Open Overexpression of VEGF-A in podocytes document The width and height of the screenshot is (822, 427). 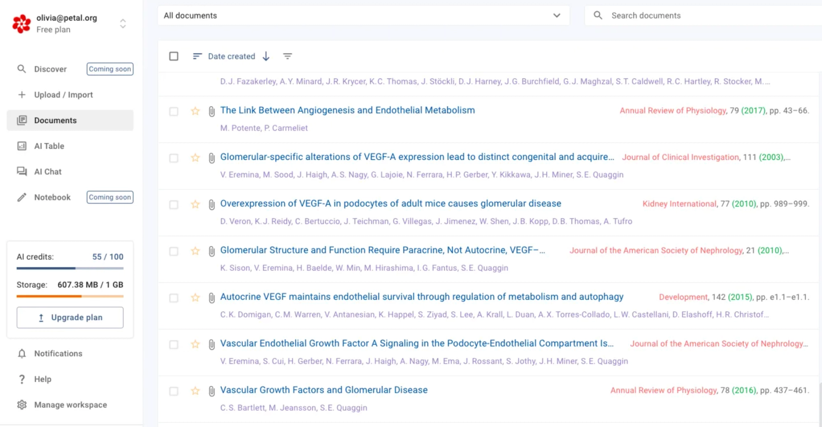(x=390, y=203)
